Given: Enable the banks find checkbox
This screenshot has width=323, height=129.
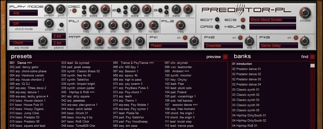Looking at the screenshot, I should coord(312,57).
